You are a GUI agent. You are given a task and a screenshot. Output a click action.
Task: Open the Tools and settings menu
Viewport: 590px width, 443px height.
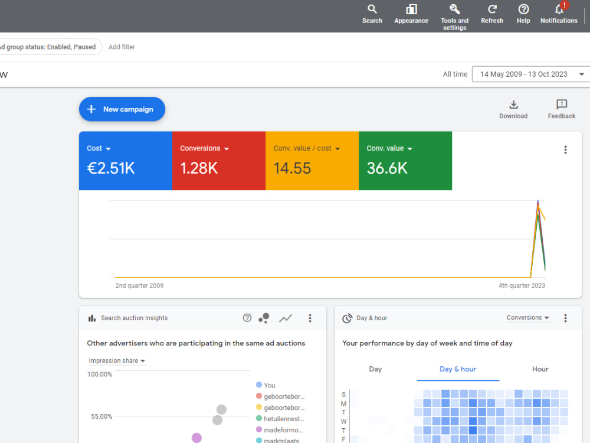(x=454, y=12)
